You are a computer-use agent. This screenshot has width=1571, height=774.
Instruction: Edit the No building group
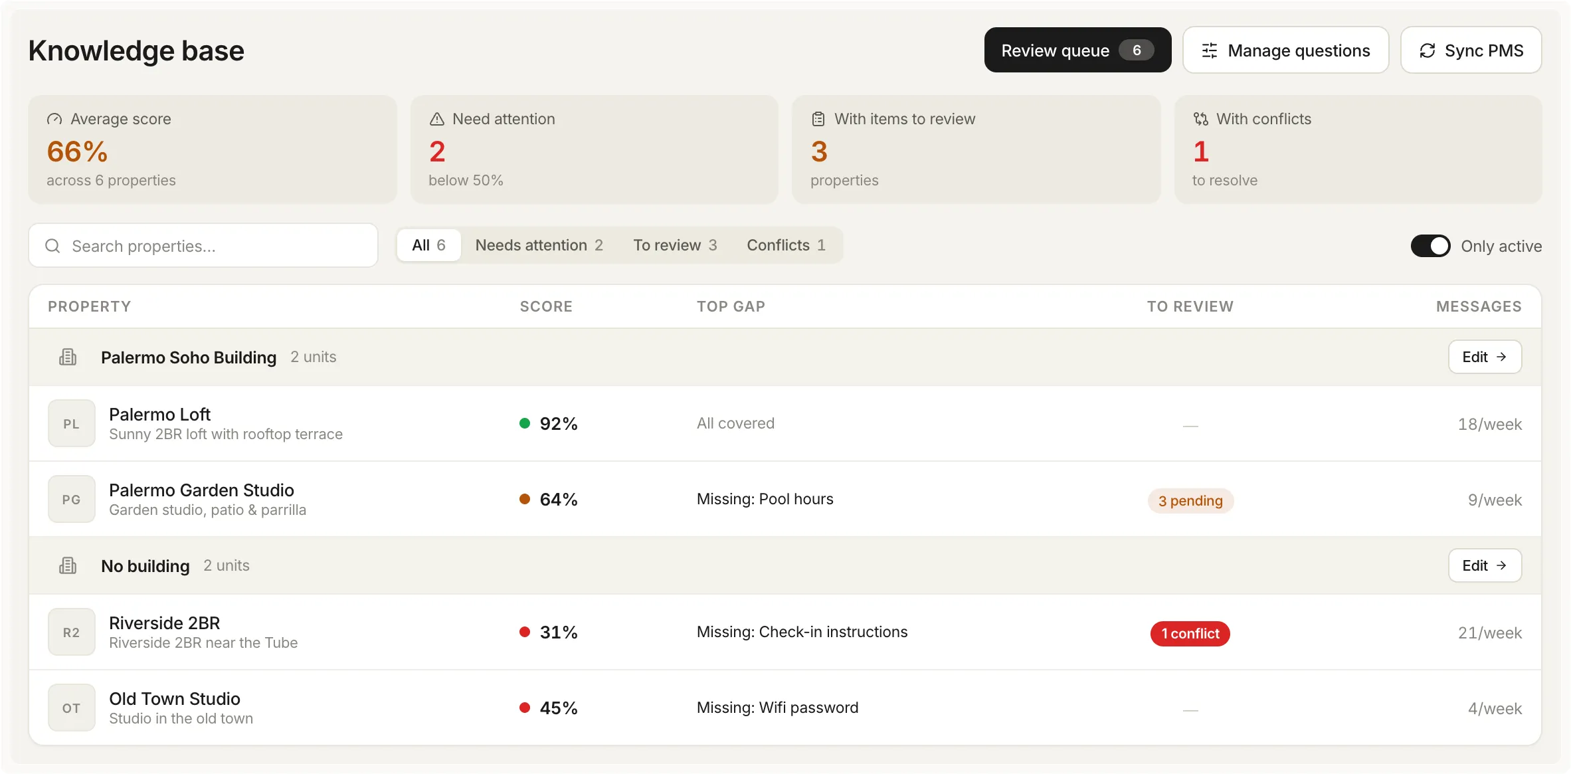click(x=1485, y=565)
